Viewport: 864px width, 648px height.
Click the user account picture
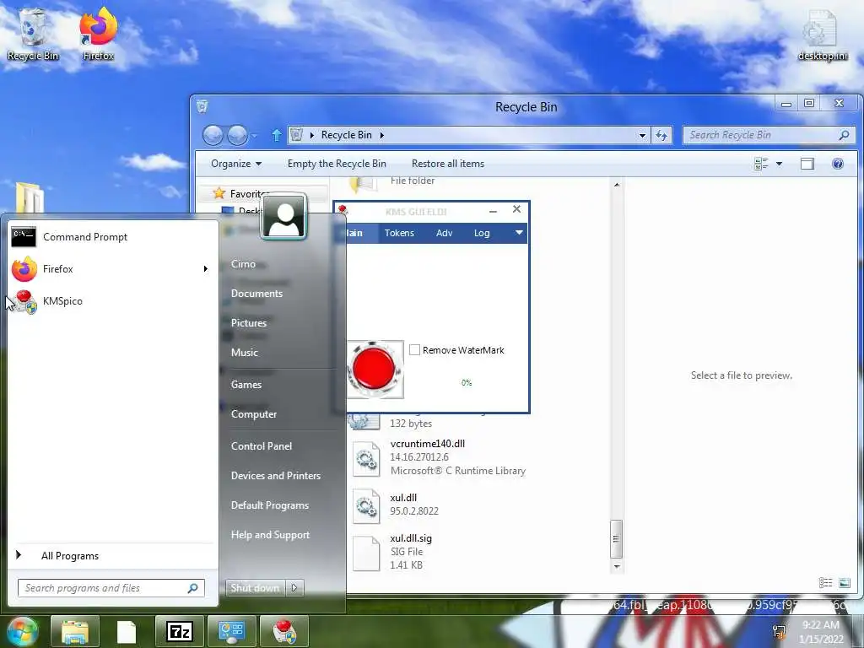283,217
